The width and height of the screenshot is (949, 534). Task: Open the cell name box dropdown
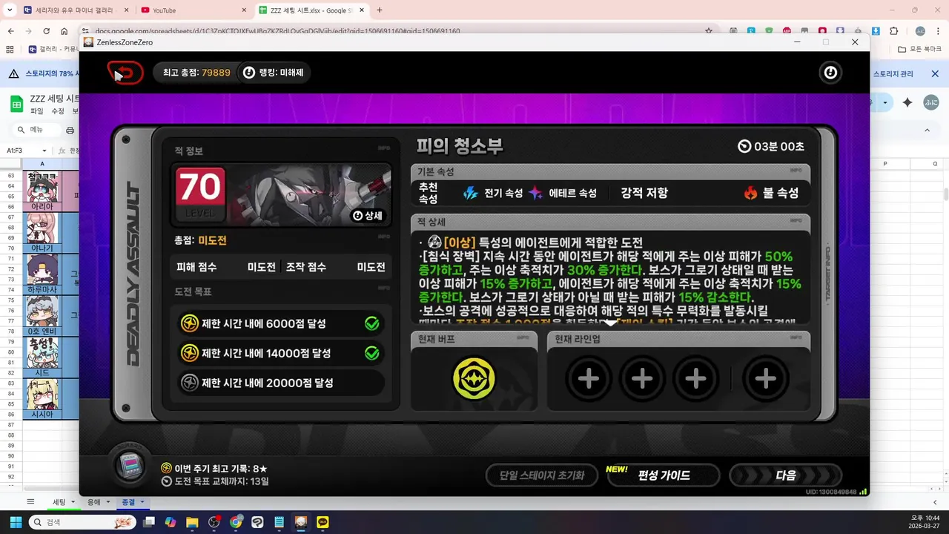44,151
